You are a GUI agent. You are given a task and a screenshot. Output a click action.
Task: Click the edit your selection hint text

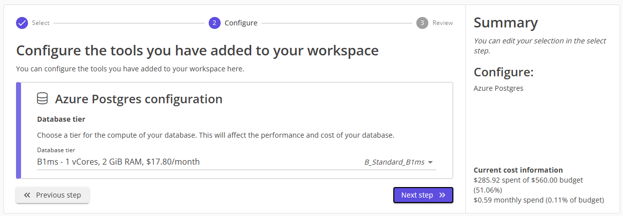coord(540,46)
